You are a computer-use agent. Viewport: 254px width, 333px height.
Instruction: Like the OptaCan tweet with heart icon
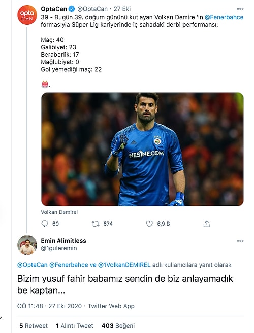(149, 224)
